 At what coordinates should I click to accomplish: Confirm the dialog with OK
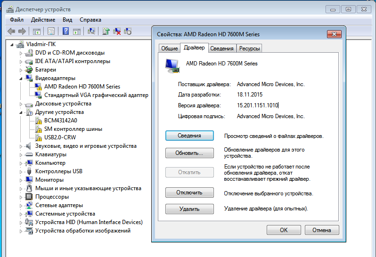[284, 230]
